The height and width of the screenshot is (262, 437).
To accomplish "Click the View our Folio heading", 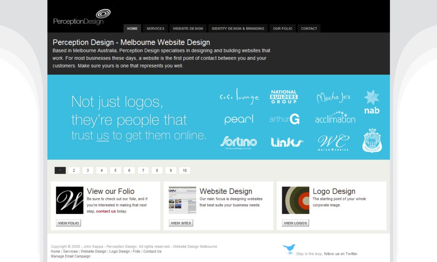I will click(111, 191).
